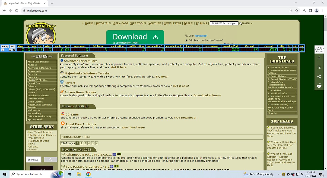Share on Reddit from the sidebar
This screenshot has width=327, height=178.
(x=319, y=86)
